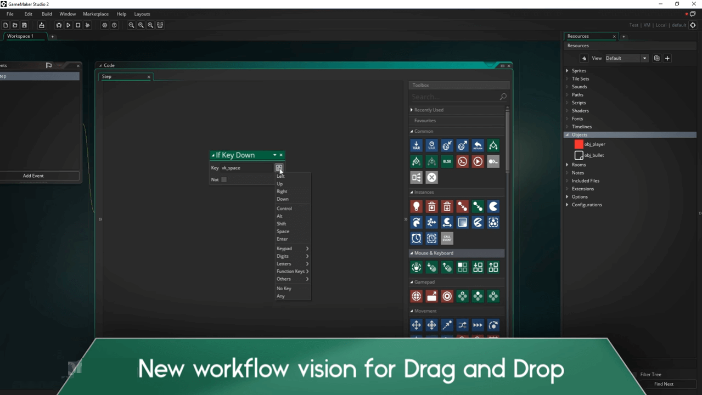Open the View Default dropdown in Resources

click(644, 58)
